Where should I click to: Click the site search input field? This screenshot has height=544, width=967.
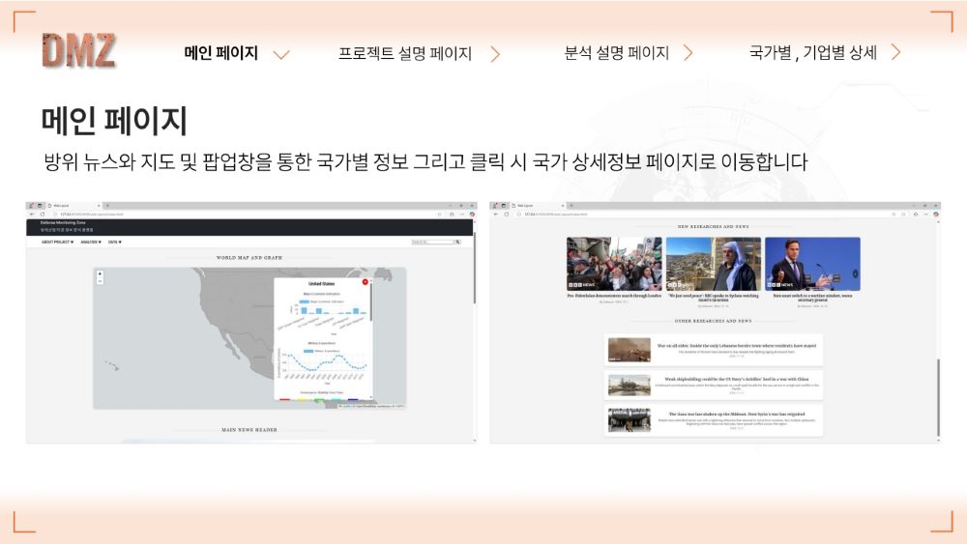(433, 243)
